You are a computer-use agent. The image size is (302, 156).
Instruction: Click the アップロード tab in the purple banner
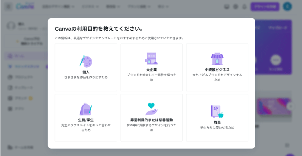278,28
